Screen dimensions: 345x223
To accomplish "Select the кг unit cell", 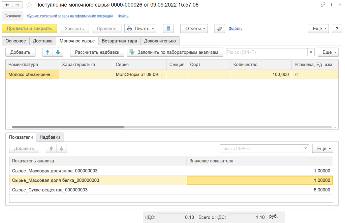I will (315, 74).
